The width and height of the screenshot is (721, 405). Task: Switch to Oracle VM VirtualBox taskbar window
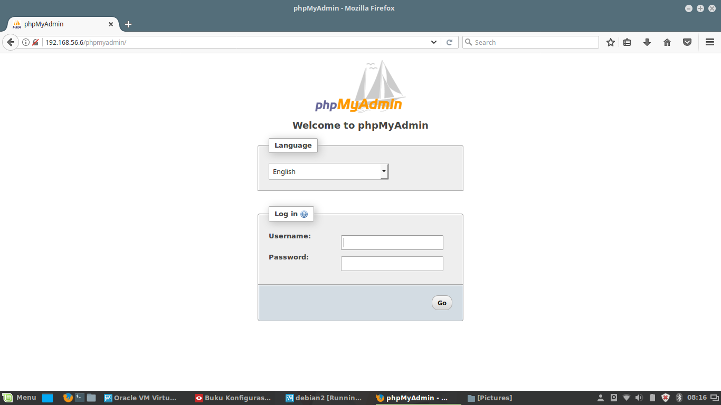140,398
